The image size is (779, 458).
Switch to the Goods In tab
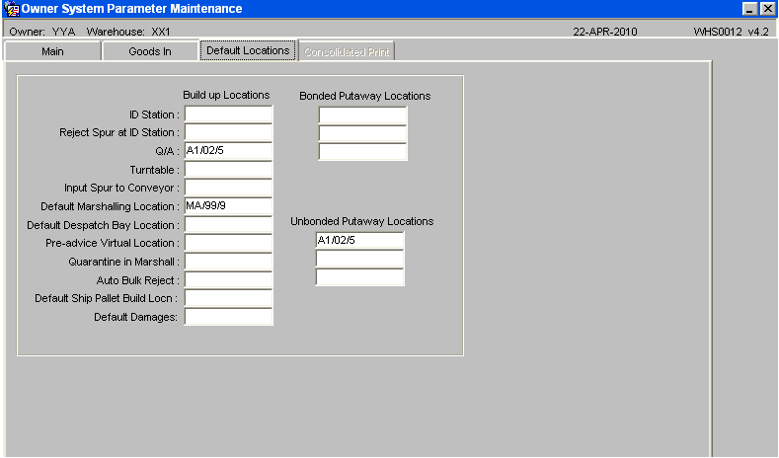tap(149, 51)
